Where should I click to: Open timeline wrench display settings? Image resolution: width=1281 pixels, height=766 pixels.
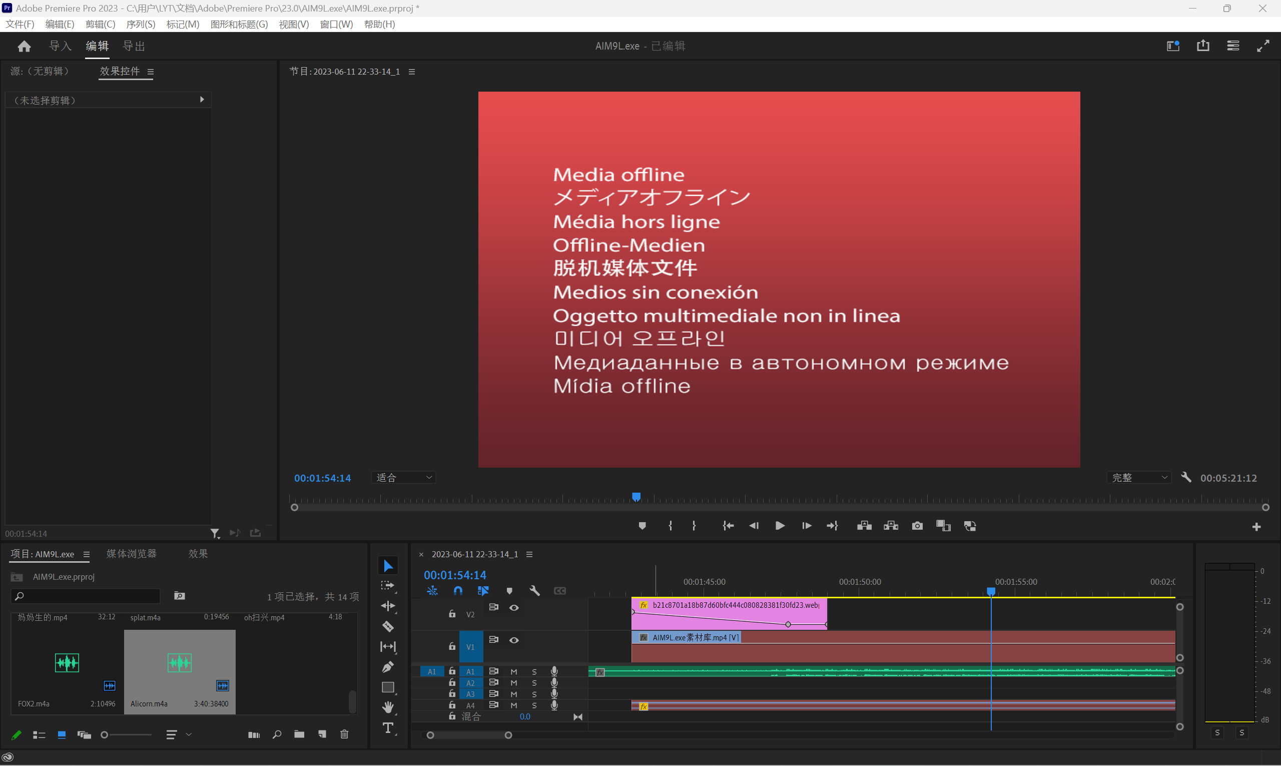point(534,590)
